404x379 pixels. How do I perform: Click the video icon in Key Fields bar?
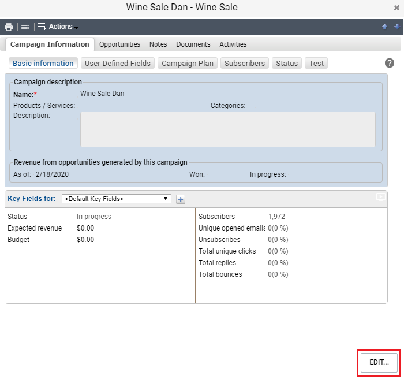pos(380,197)
